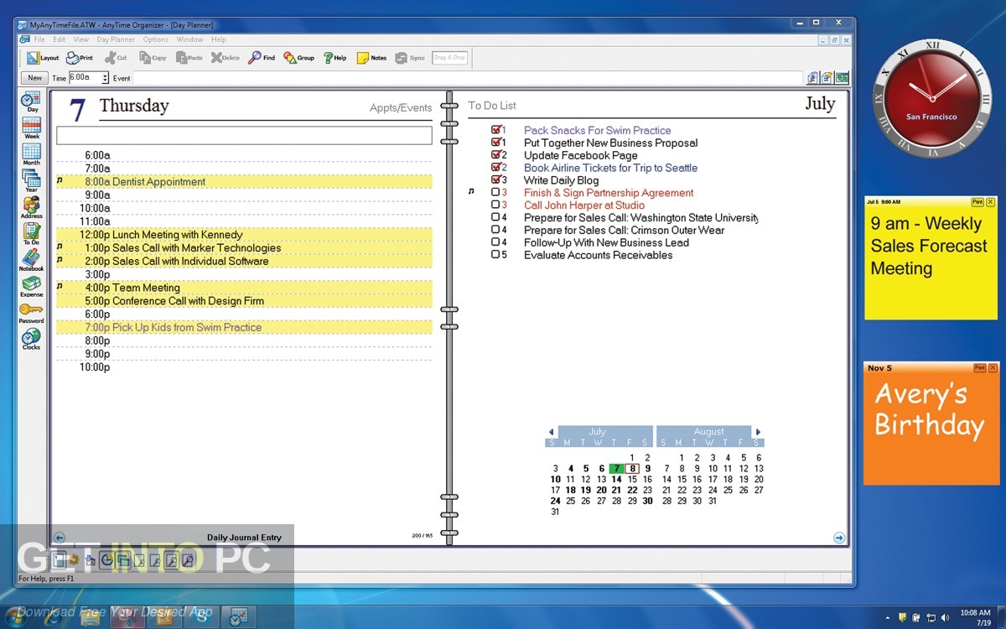This screenshot has height=629, width=1006.
Task: Open the Edit menu
Action: pyautogui.click(x=60, y=39)
